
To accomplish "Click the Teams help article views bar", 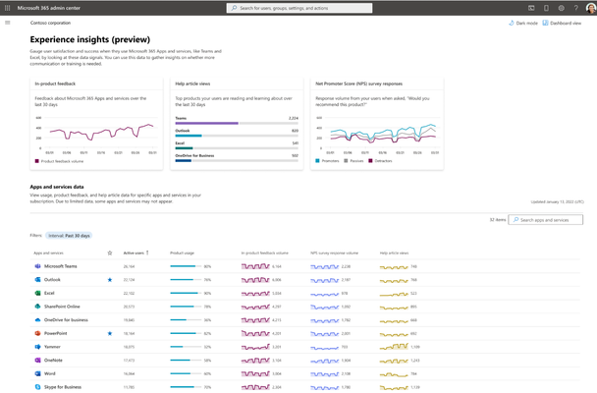I will 237,123.
